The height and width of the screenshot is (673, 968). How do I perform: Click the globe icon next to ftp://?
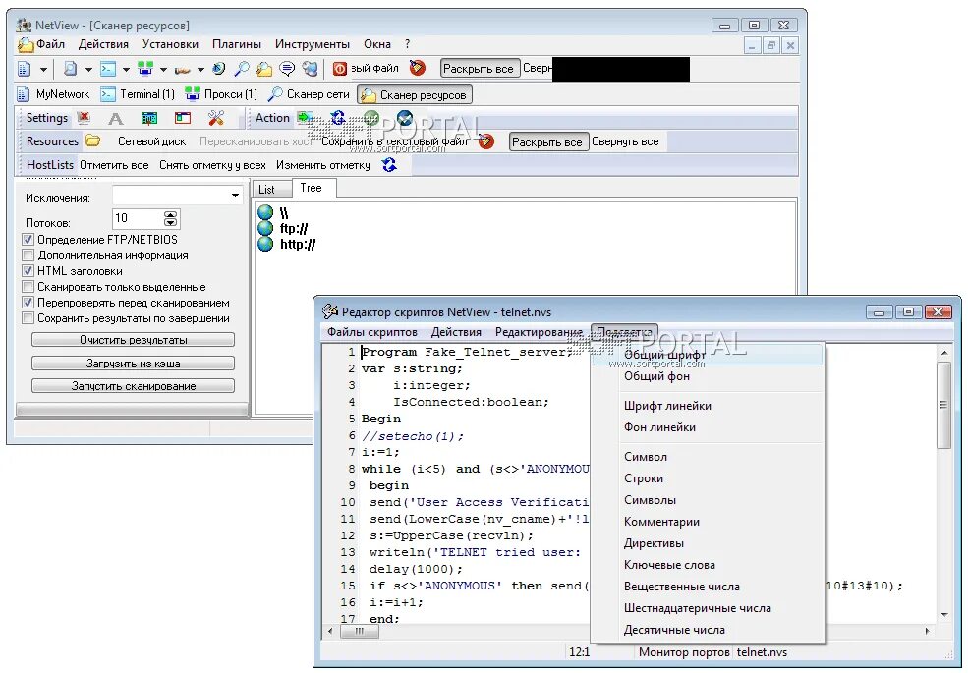point(265,229)
